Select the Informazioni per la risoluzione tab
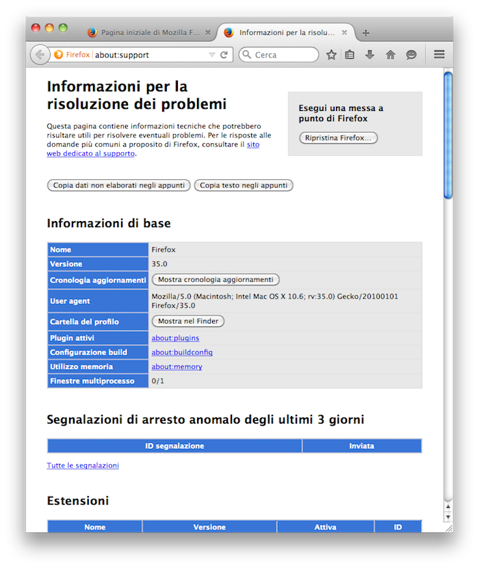This screenshot has width=479, height=568. click(286, 33)
